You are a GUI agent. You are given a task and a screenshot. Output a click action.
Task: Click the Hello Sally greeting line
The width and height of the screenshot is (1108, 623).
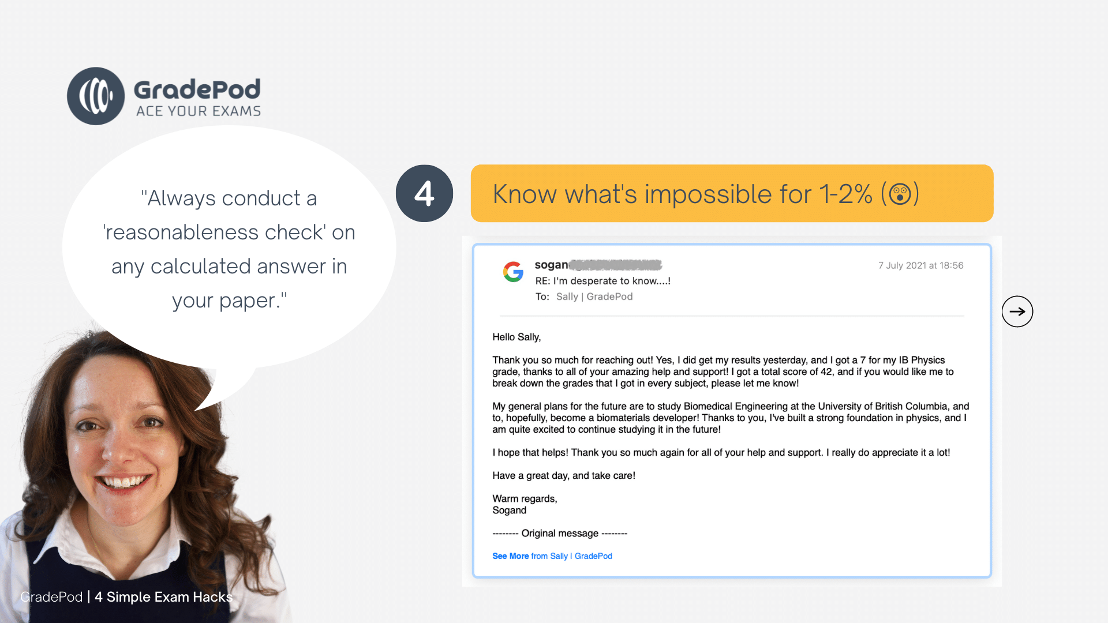[x=516, y=337]
